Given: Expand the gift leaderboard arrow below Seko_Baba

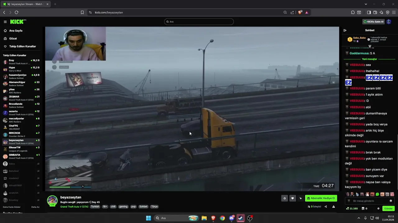Looking at the screenshot, I should click(370, 46).
